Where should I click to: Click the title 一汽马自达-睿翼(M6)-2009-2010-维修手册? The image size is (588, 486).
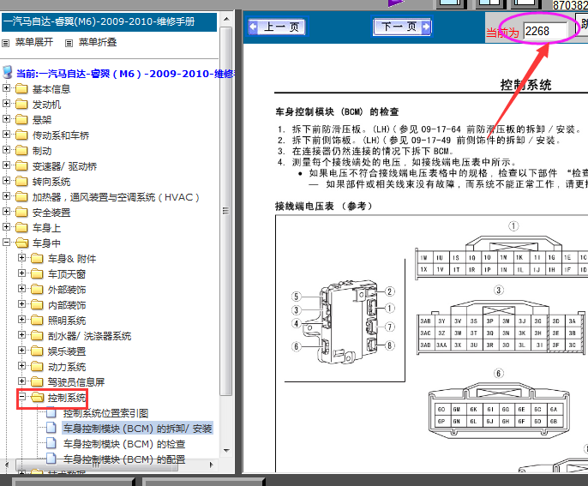click(99, 21)
